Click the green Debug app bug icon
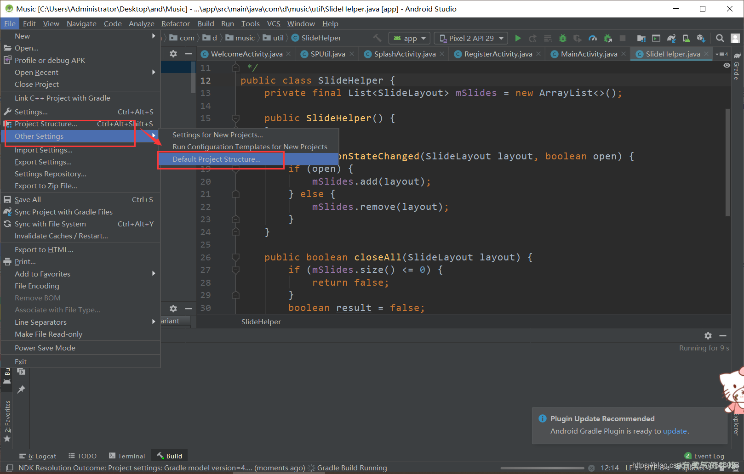Viewport: 744px width, 474px height. [562, 38]
